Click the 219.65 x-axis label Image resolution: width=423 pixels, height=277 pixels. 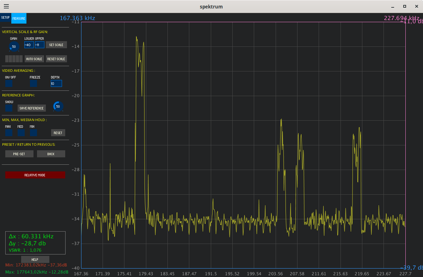pos(362,274)
